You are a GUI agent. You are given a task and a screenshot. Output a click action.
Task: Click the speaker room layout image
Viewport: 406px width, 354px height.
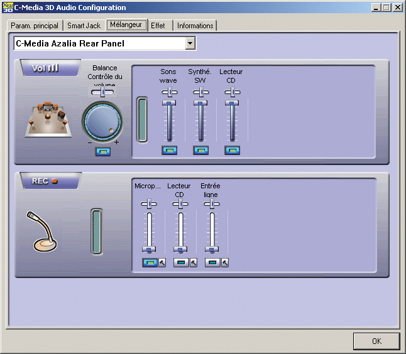pyautogui.click(x=48, y=119)
